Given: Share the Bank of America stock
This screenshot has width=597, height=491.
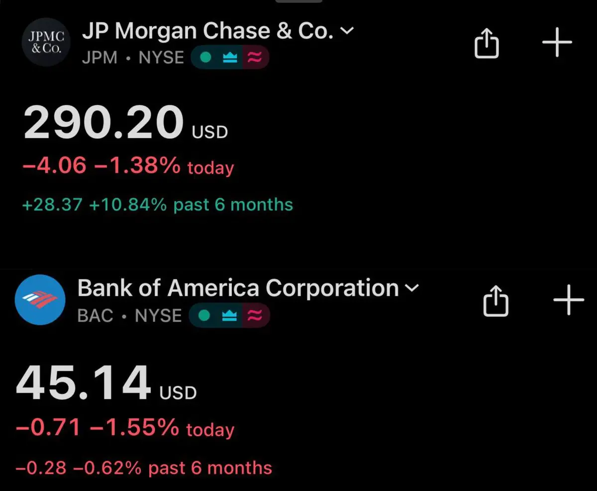Looking at the screenshot, I should (497, 300).
